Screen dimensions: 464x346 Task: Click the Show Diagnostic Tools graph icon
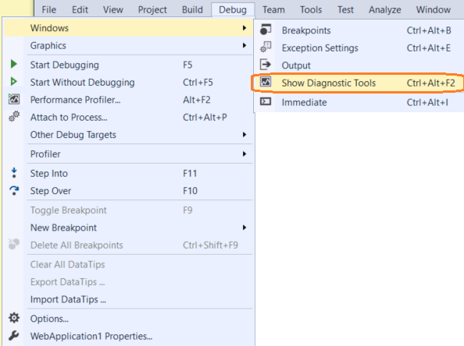click(x=266, y=82)
